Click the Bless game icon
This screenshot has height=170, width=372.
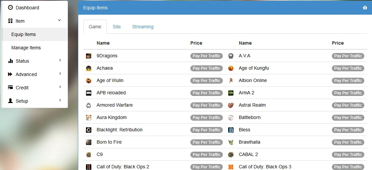pyautogui.click(x=231, y=130)
